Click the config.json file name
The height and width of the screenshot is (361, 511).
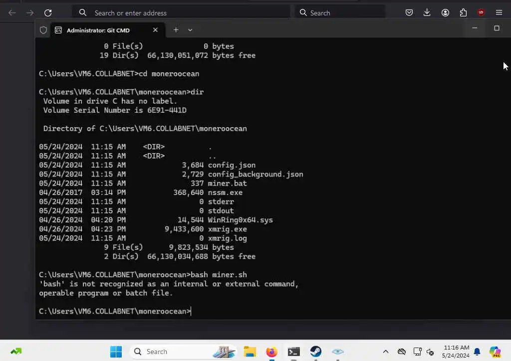232,165
